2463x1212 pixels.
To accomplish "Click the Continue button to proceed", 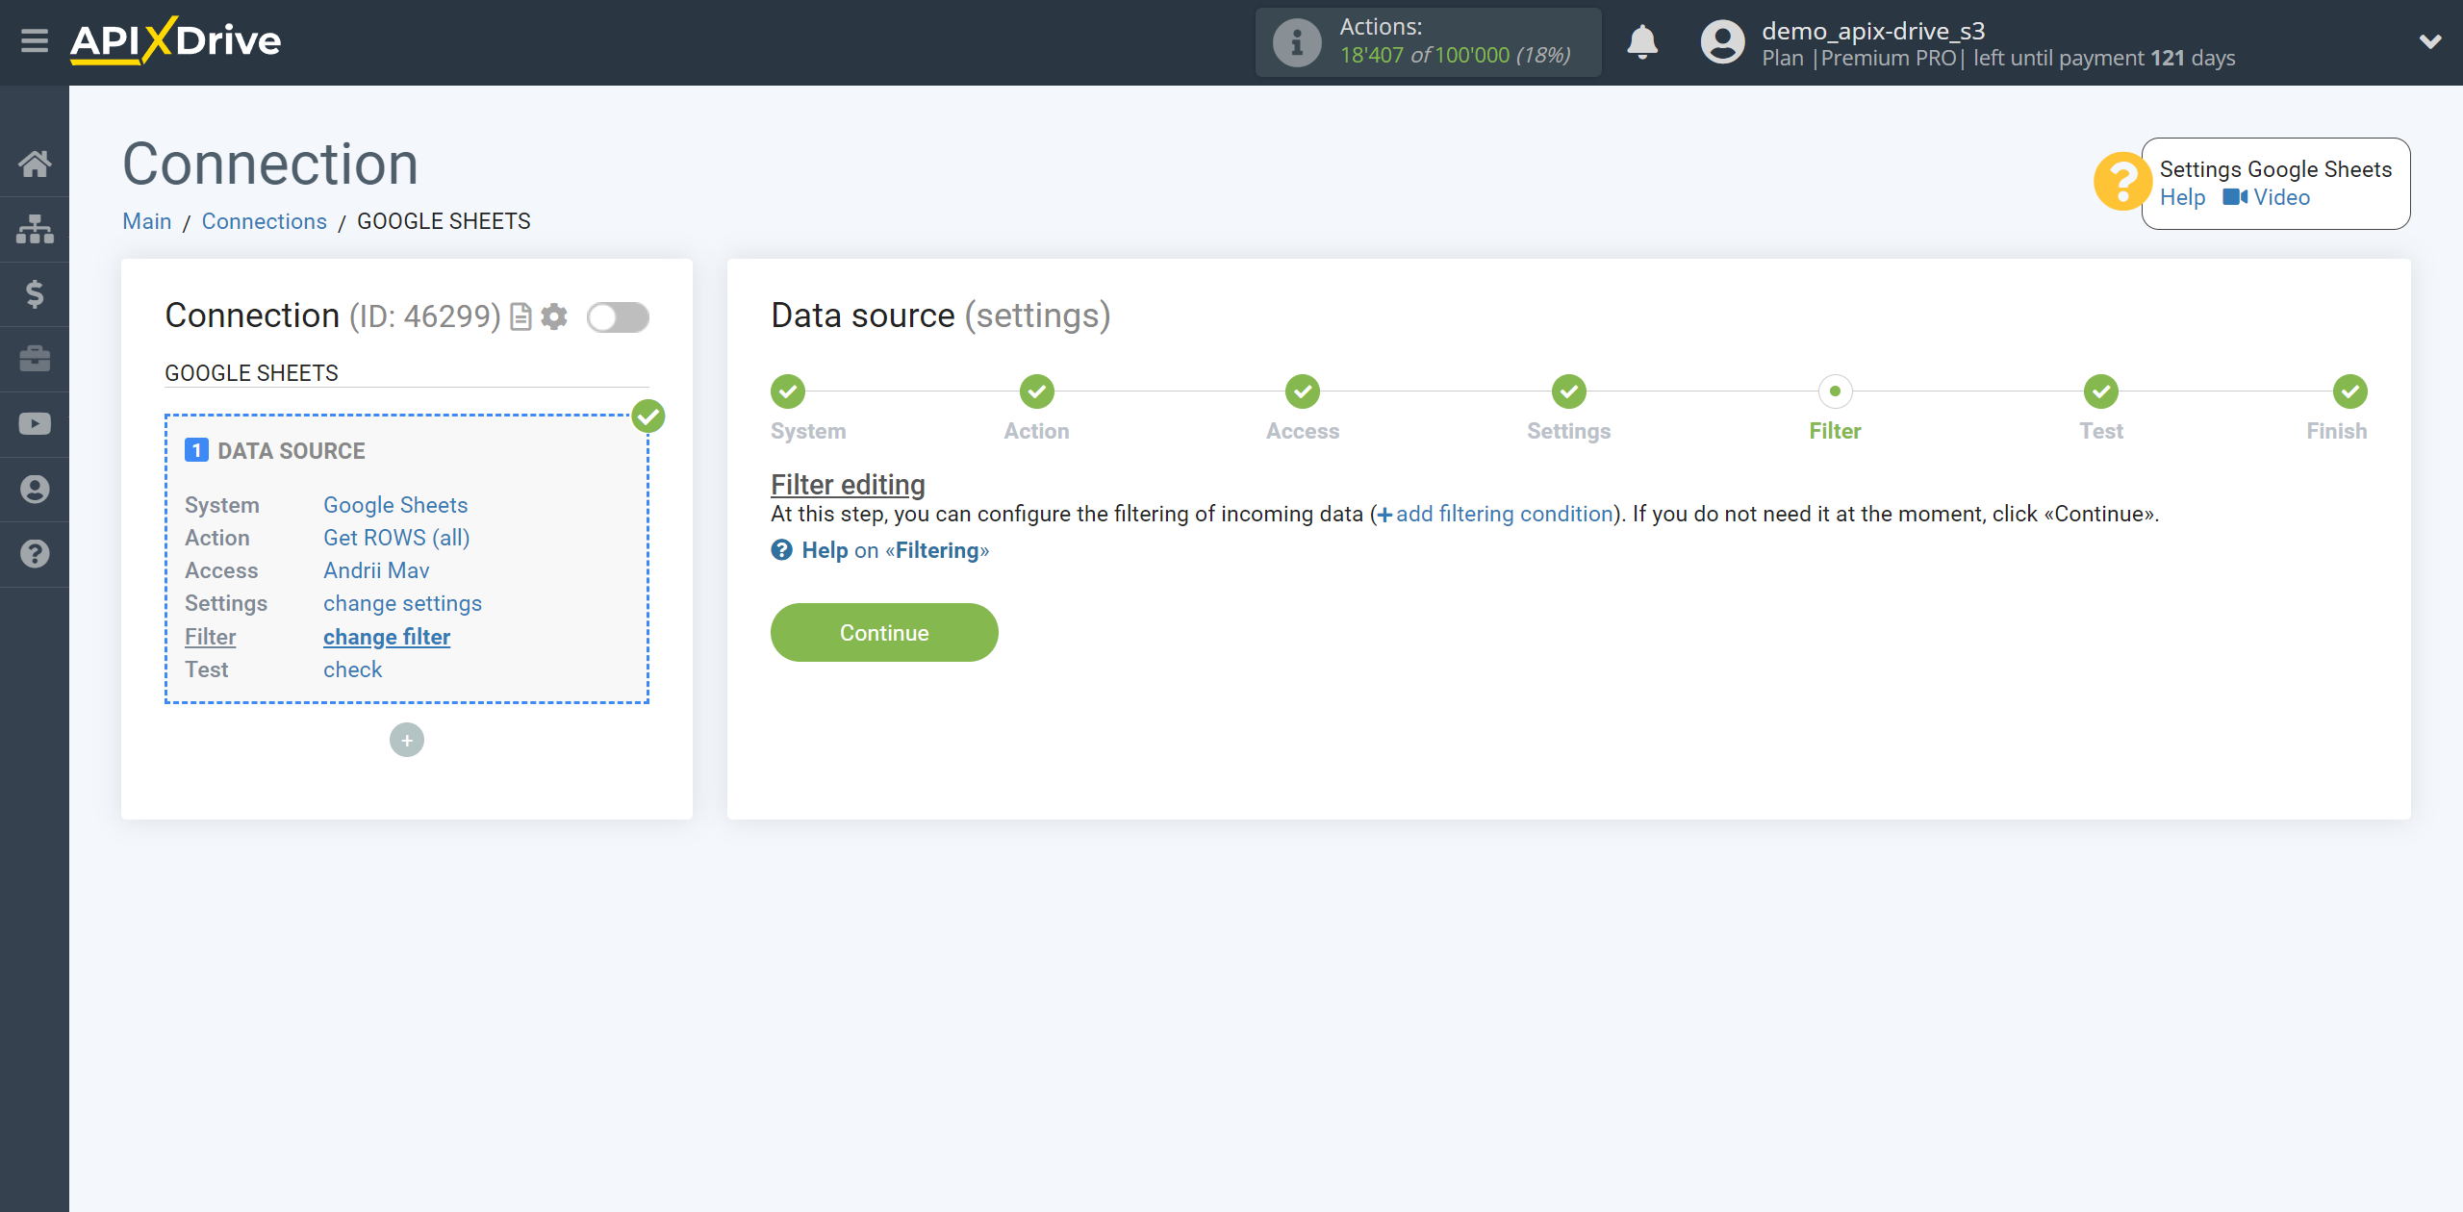I will point(884,631).
